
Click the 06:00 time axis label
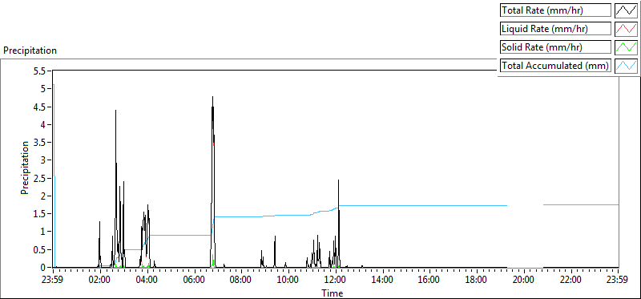pyautogui.click(x=195, y=280)
